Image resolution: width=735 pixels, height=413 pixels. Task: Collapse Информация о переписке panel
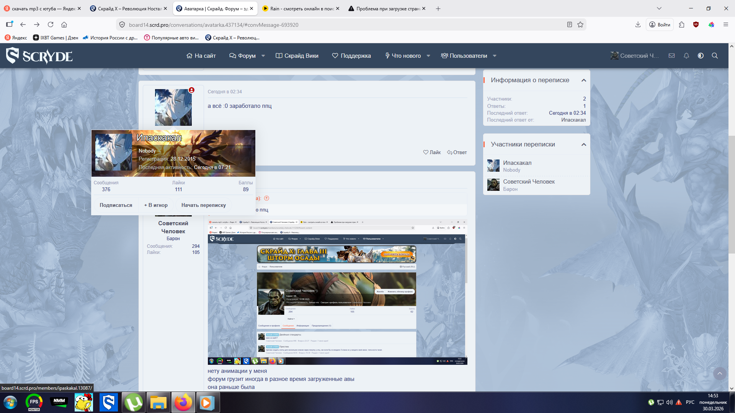coord(584,80)
